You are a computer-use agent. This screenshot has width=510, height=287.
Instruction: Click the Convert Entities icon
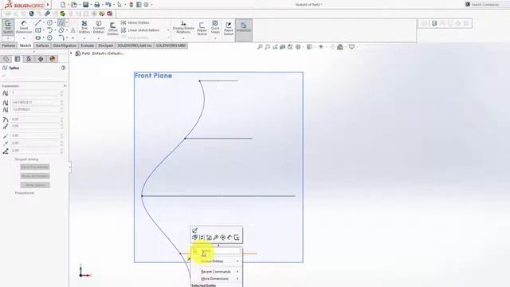[x=99, y=27]
